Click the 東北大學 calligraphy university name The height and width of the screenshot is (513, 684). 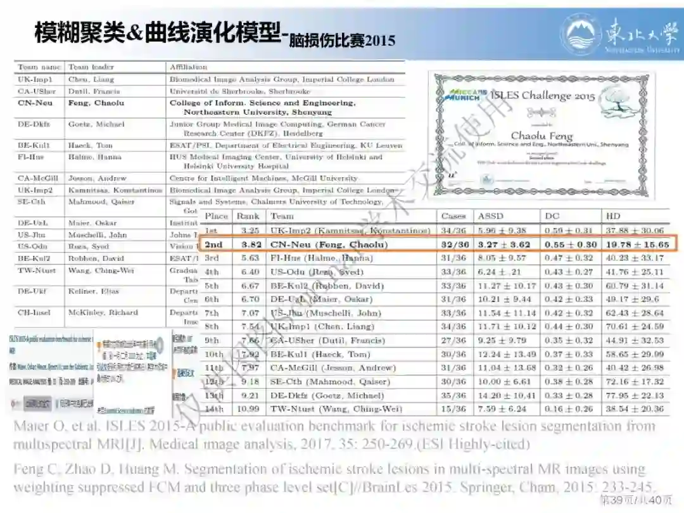(x=642, y=33)
